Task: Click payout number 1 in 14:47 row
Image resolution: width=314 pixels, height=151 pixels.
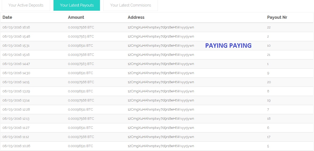Action: click(x=268, y=64)
